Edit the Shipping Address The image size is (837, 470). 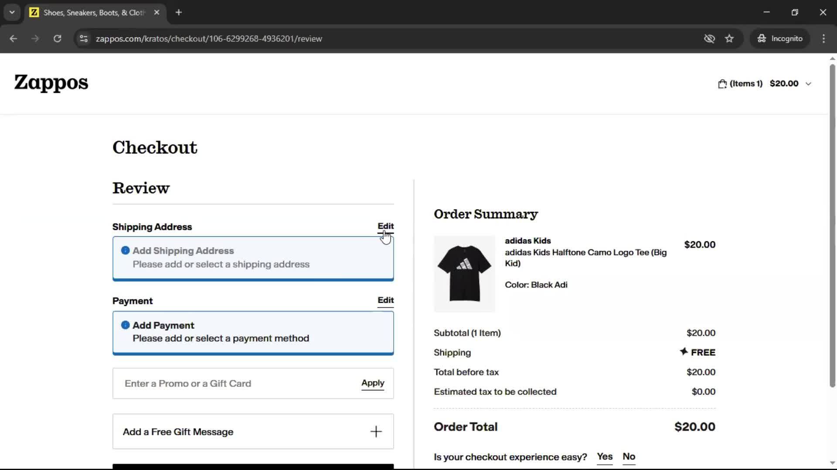point(385,226)
